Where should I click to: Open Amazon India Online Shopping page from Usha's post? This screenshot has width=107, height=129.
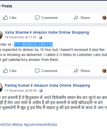[61, 32]
